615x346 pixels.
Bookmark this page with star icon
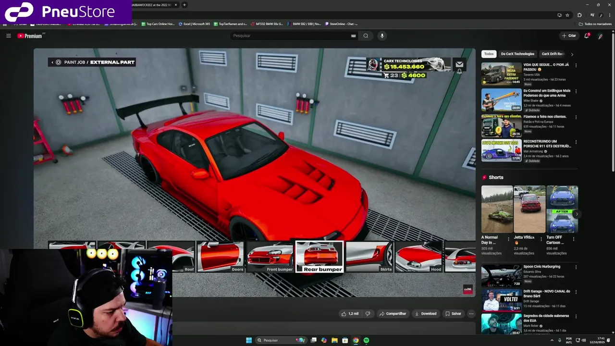[x=567, y=15]
